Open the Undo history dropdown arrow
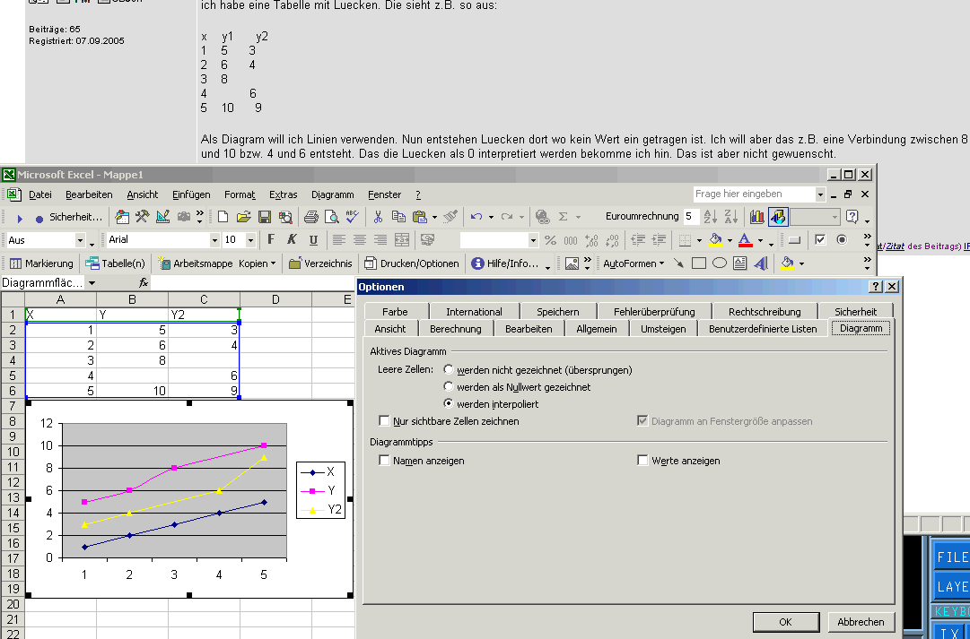Screen dimensions: 970x639 pyautogui.click(x=491, y=217)
